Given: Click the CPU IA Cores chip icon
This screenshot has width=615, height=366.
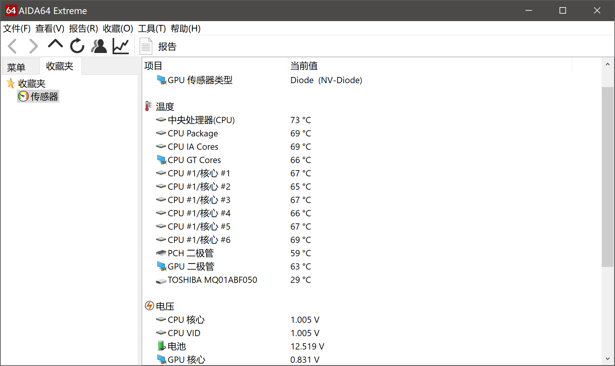Looking at the screenshot, I should pos(161,146).
